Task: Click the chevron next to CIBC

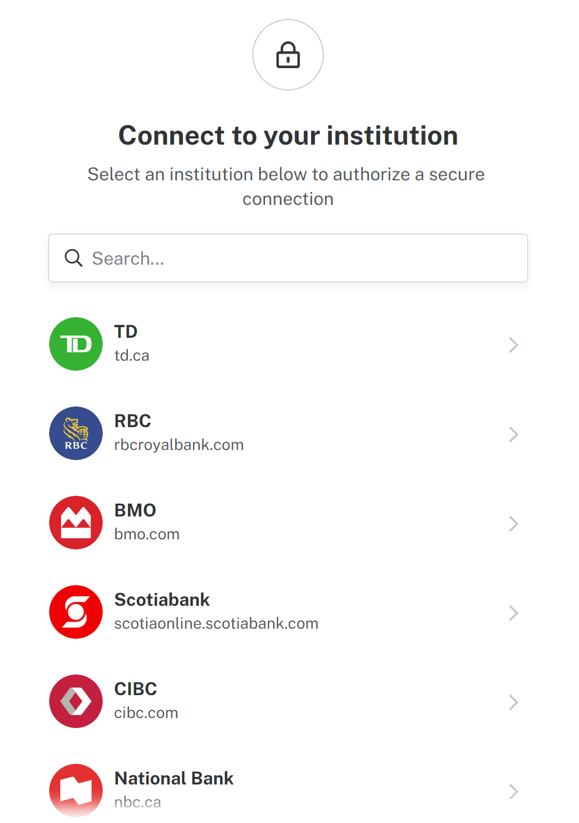Action: [514, 702]
